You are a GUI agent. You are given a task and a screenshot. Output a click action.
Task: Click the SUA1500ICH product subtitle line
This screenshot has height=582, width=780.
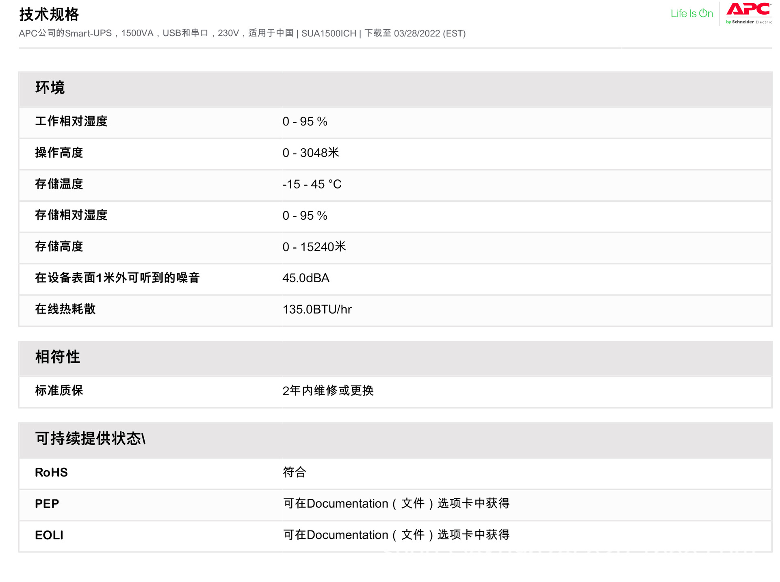pos(242,33)
